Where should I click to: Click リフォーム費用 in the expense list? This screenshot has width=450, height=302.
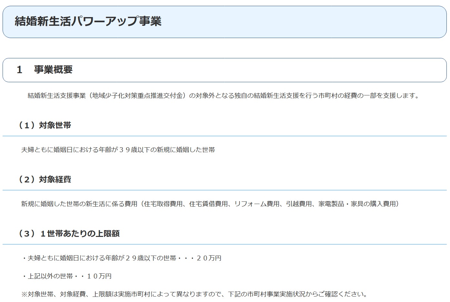[257, 204]
